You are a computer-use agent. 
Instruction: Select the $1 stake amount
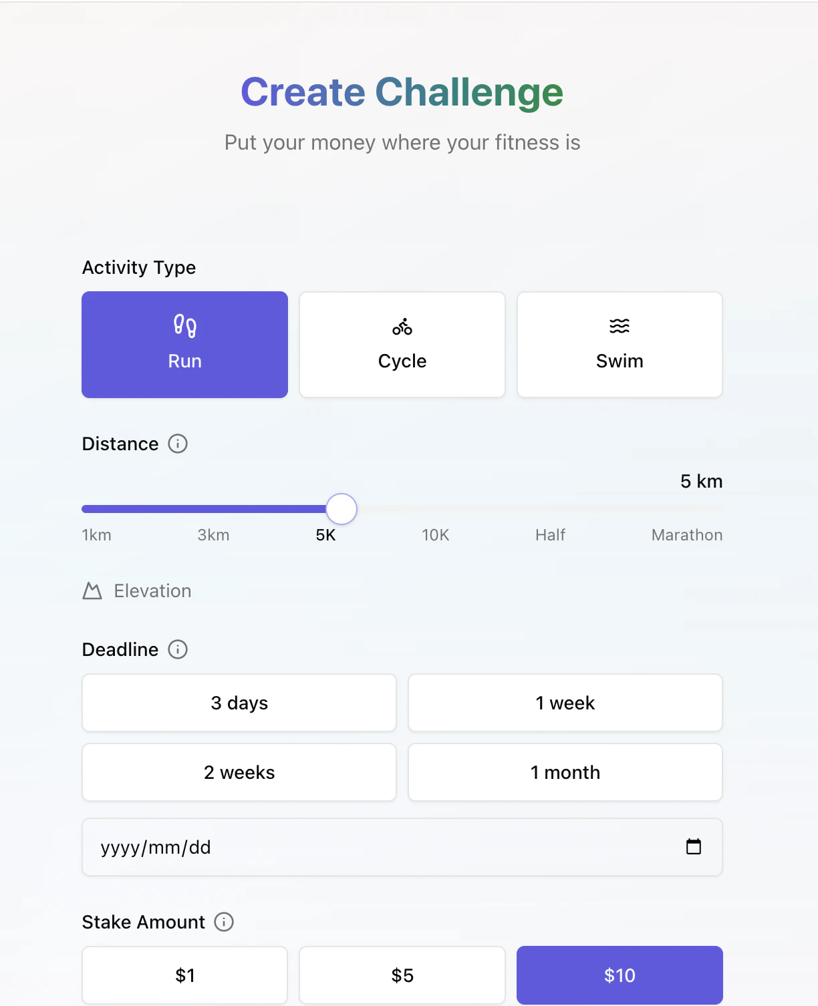(x=185, y=975)
